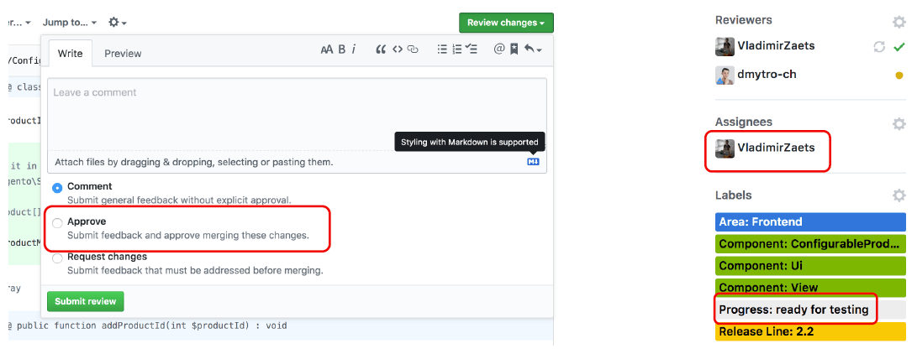The image size is (917, 354).
Task: Open the Release Line: 2.2 label
Action: tap(810, 332)
